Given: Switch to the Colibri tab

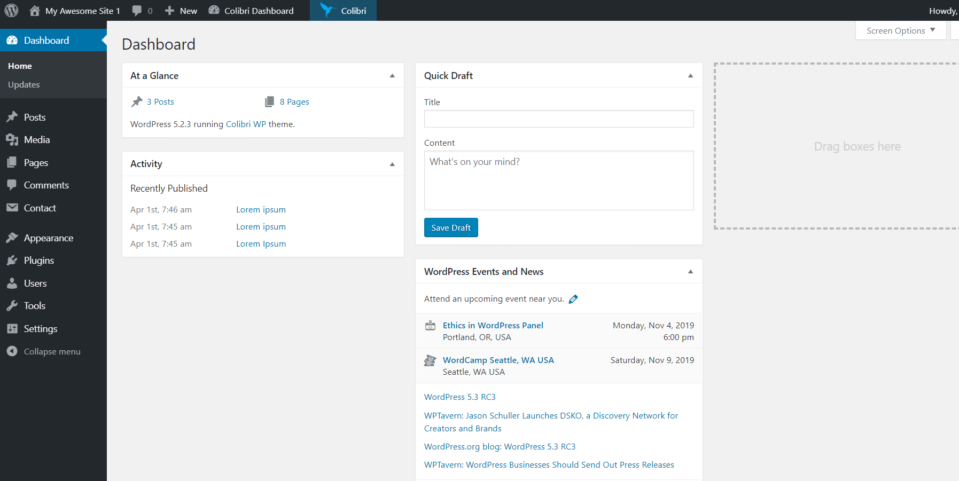Looking at the screenshot, I should pyautogui.click(x=343, y=10).
